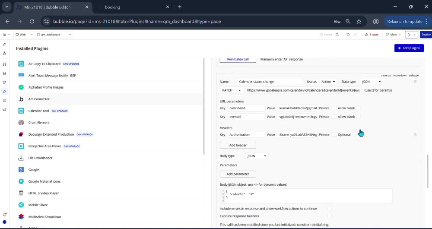
Task: Click the Google plugin G icon
Action: [x=21, y=170]
